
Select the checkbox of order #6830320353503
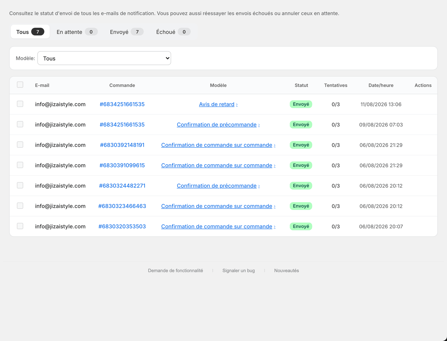pyautogui.click(x=20, y=226)
